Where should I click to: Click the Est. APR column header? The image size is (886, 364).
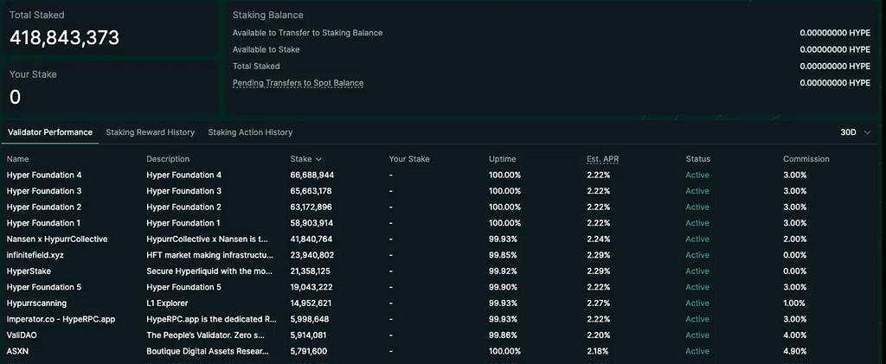tap(603, 159)
